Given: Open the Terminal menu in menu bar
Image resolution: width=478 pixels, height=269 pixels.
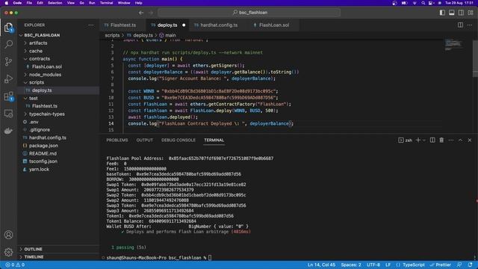Looking at the screenshot, I should tap(106, 3).
